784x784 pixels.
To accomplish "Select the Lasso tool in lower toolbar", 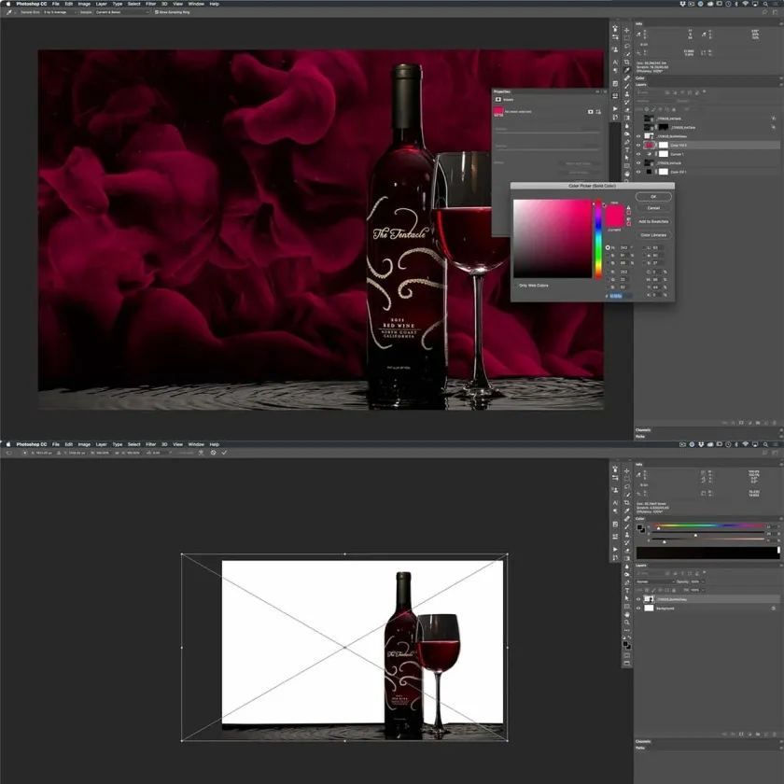I will (626, 488).
